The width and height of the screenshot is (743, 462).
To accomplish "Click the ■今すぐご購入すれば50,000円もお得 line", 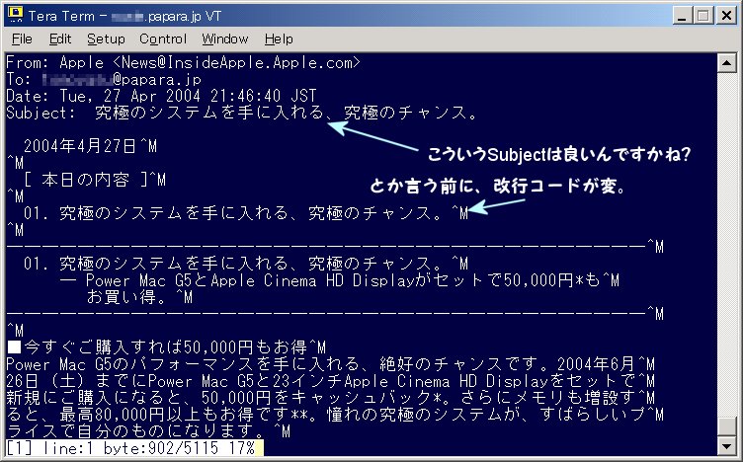I will point(166,347).
